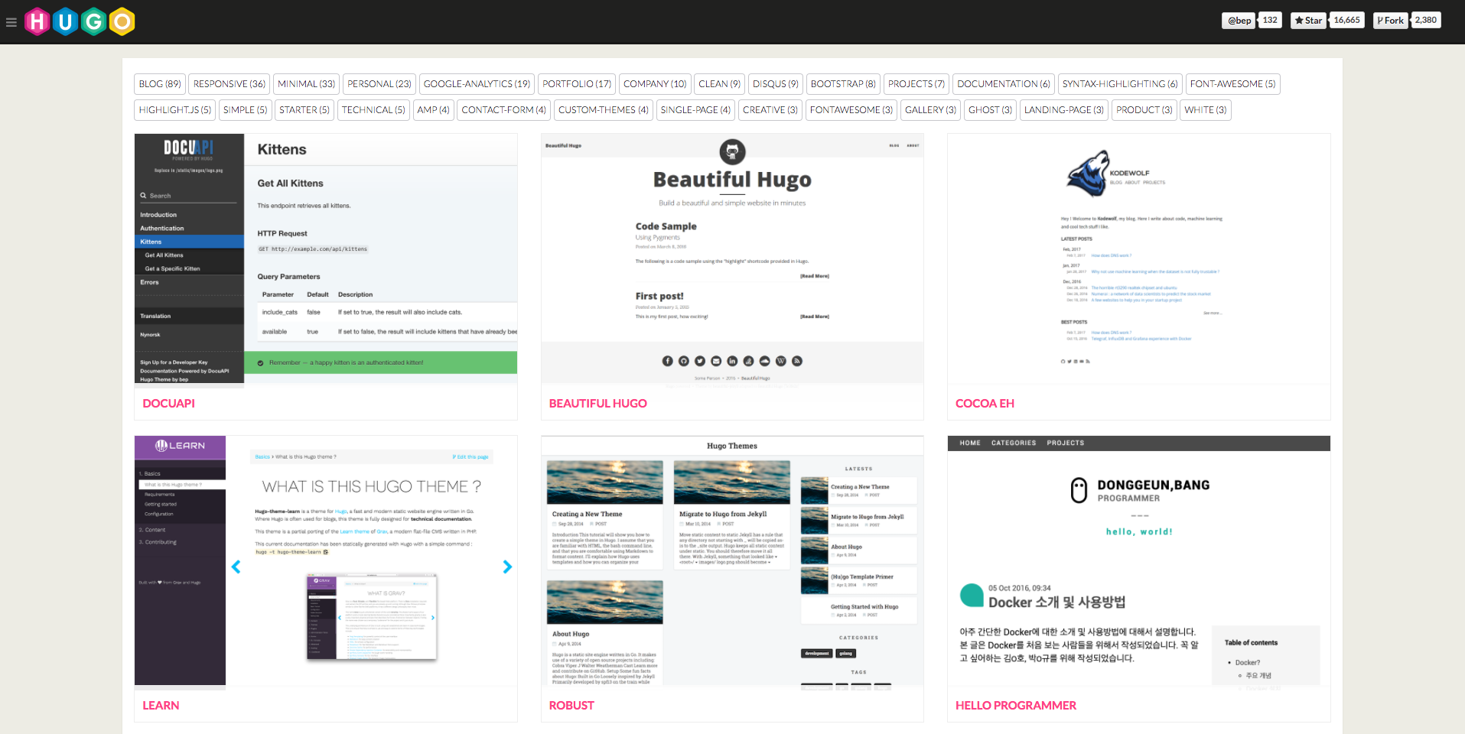Open the Cocoa EH theme screenshot
This screenshot has width=1465, height=734.
[x=1139, y=261]
